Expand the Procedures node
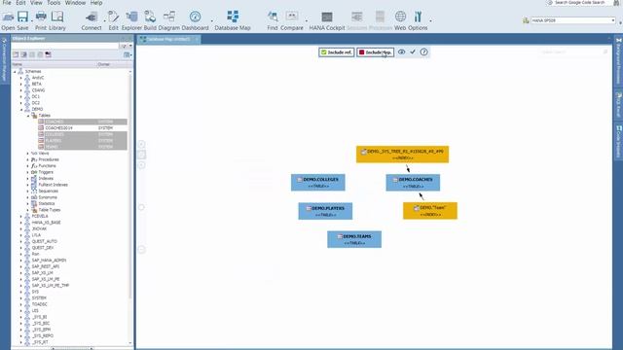Image resolution: width=623 pixels, height=350 pixels. click(28, 159)
